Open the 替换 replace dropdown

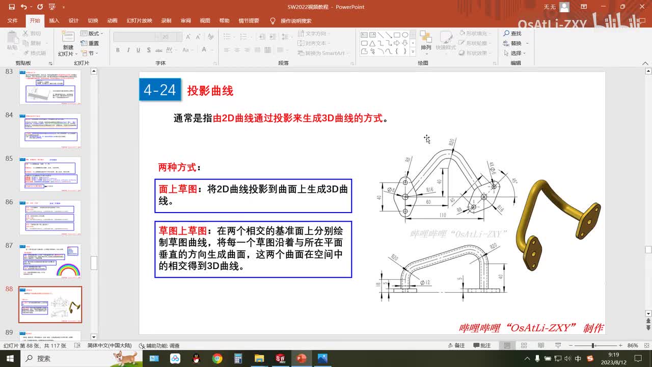click(x=516, y=43)
